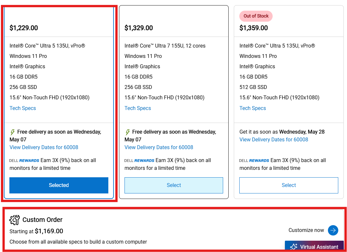Viewport: 347px width, 252px height.
Task: View Tech Specs of the 512 GB SSD model
Action: coord(253,108)
